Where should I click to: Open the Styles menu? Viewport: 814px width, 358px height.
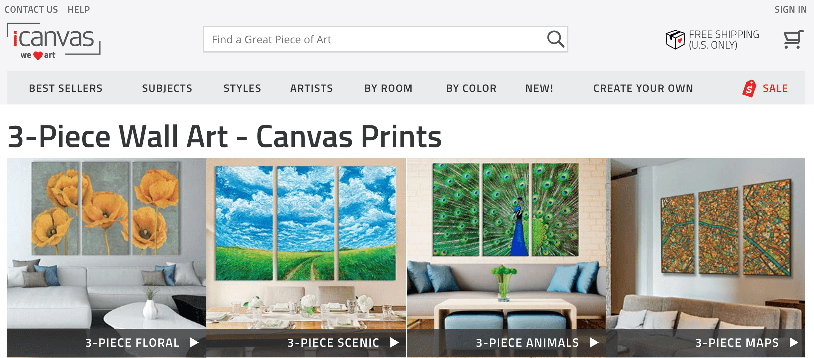[x=242, y=88]
